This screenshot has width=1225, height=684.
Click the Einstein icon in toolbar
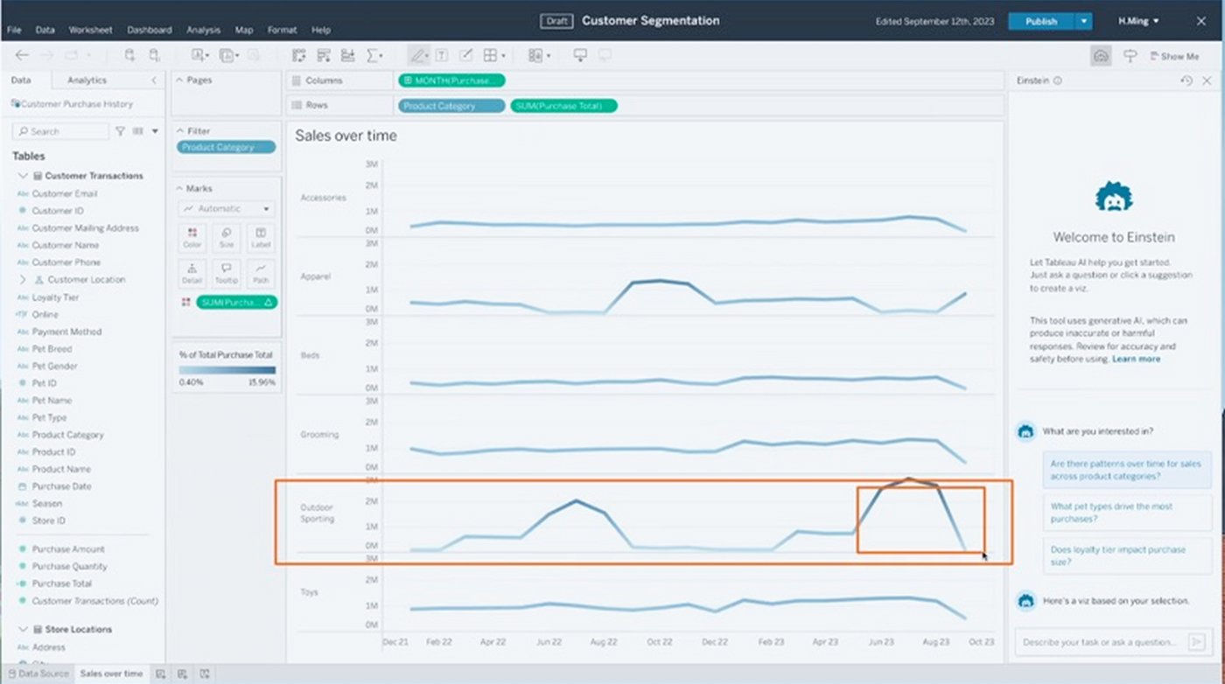click(x=1102, y=56)
